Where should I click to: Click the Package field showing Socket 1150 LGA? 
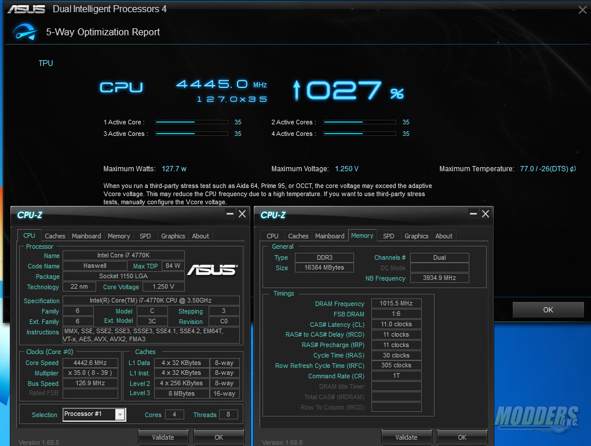[x=123, y=277]
